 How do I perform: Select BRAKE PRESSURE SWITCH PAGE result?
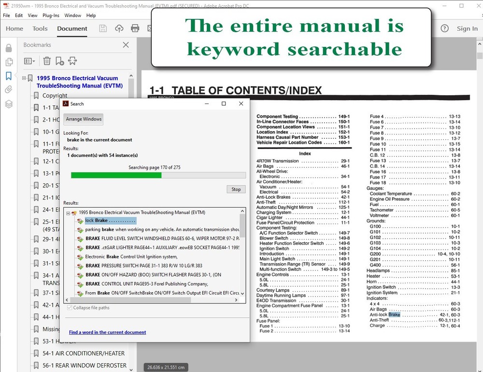tap(143, 266)
